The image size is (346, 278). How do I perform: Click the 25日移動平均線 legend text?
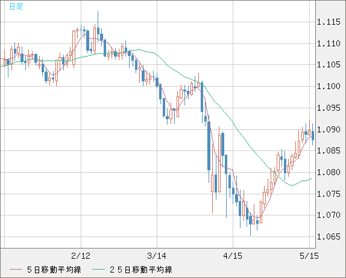point(141,270)
